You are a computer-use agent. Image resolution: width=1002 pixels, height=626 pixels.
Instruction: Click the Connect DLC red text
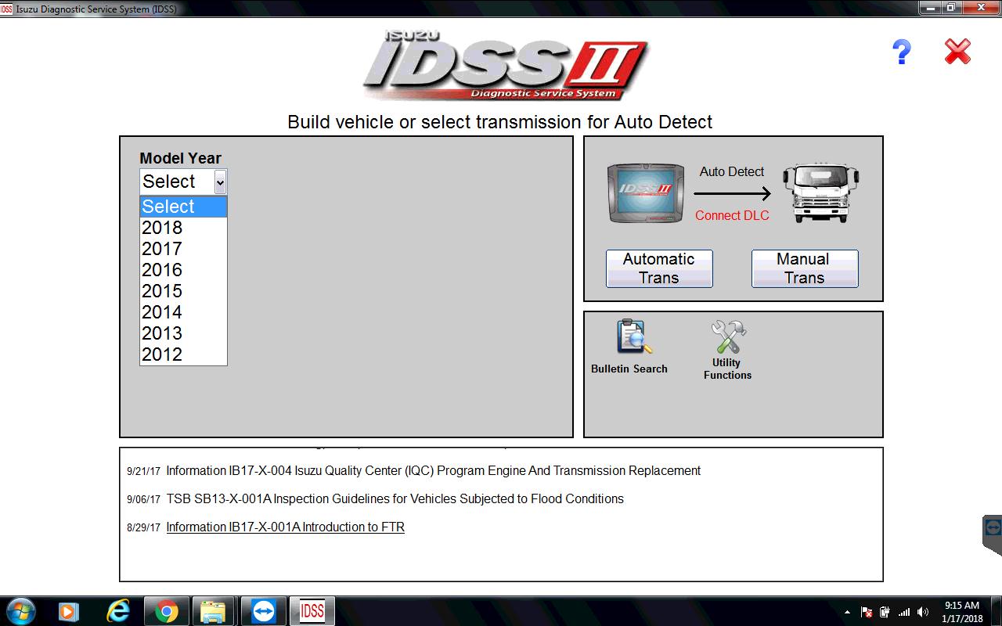click(732, 216)
